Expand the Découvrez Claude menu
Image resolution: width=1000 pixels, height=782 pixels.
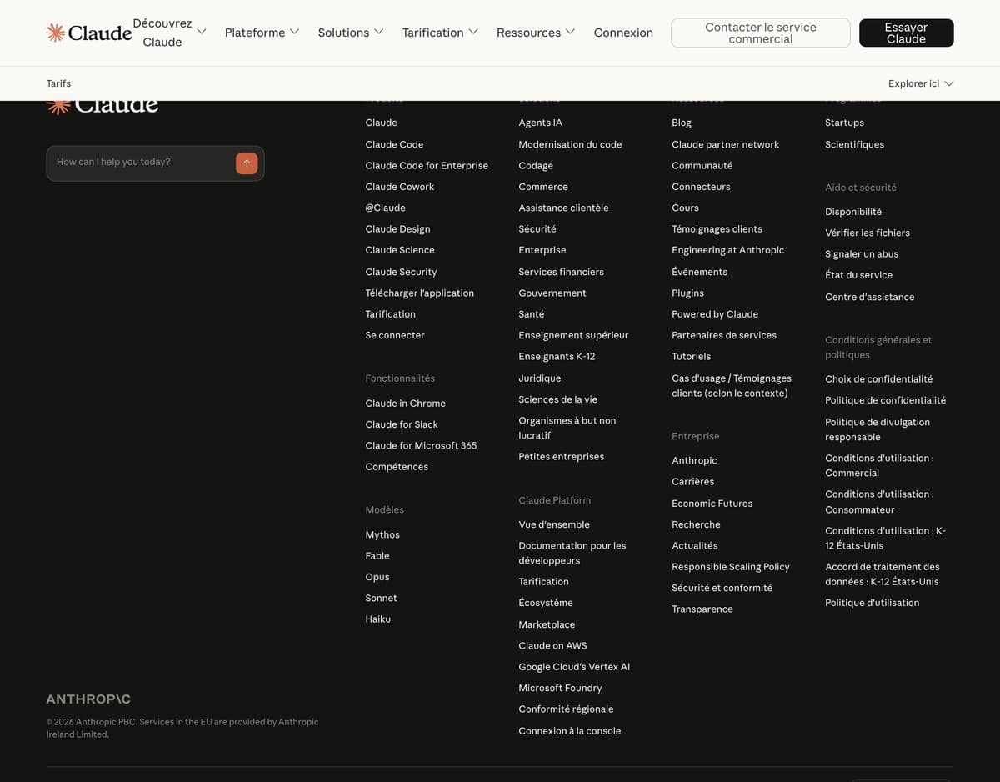click(x=169, y=33)
